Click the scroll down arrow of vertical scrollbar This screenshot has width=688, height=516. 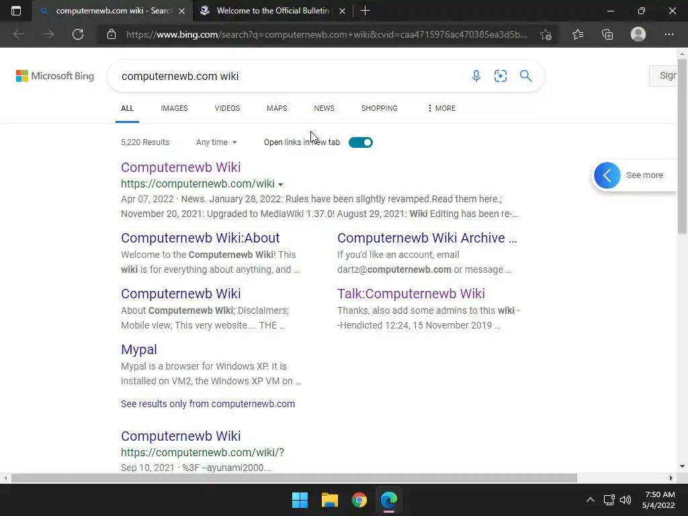[x=682, y=466]
